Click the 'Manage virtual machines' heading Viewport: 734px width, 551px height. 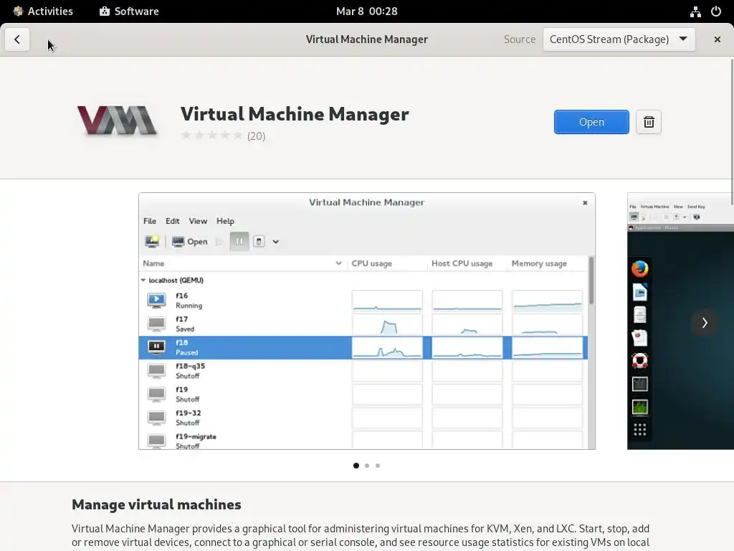coord(156,504)
